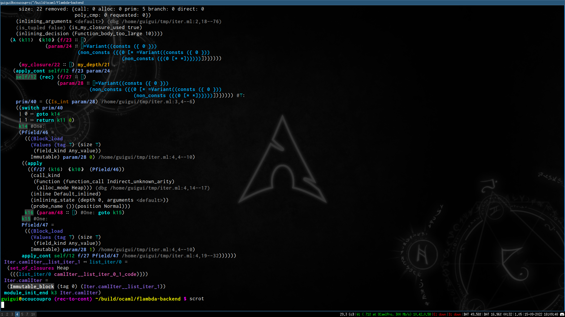Click the terminal cursor block
Image resolution: width=565 pixels, height=317 pixels.
[x=3, y=305]
